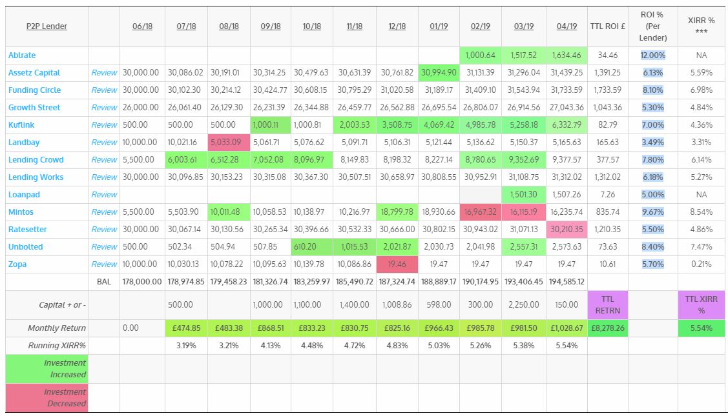Select the green 1,000.11 Kuflink cell
Image resolution: width=728 pixels, height=416 pixels.
coord(271,124)
